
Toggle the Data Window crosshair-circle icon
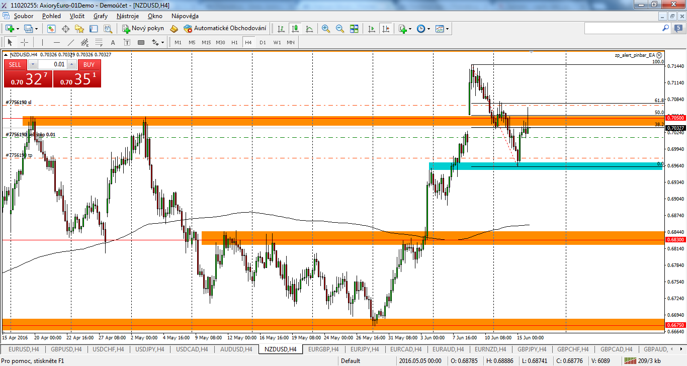[65, 29]
